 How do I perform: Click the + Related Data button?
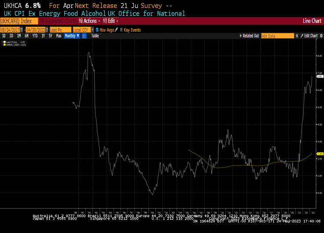[249, 36]
